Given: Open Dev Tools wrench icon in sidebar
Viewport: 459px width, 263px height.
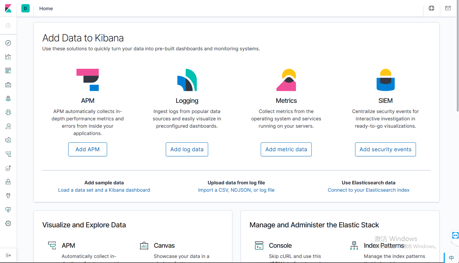Looking at the screenshot, I should (x=8, y=195).
